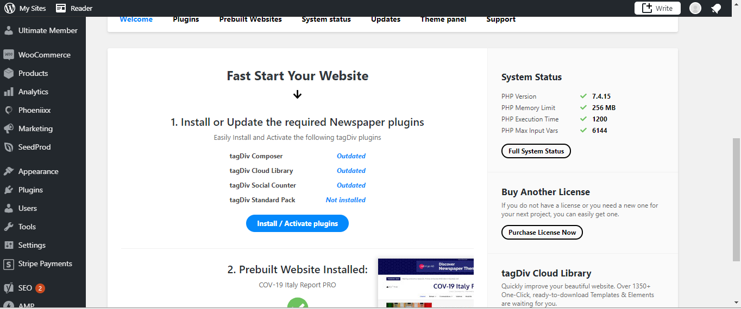Open the Theme panel tab
741x309 pixels.
coord(443,20)
